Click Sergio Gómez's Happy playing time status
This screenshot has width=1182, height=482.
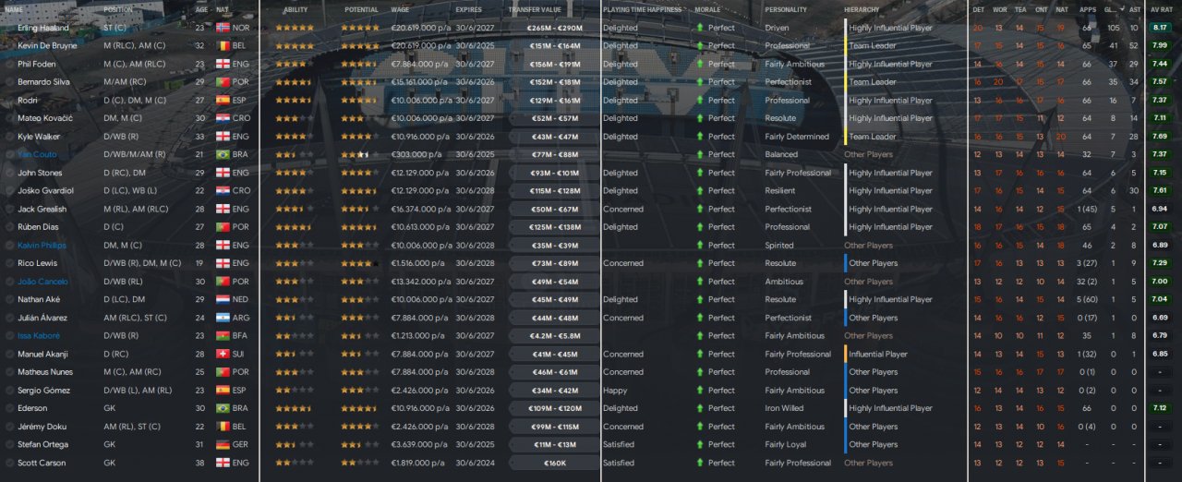[x=614, y=390]
